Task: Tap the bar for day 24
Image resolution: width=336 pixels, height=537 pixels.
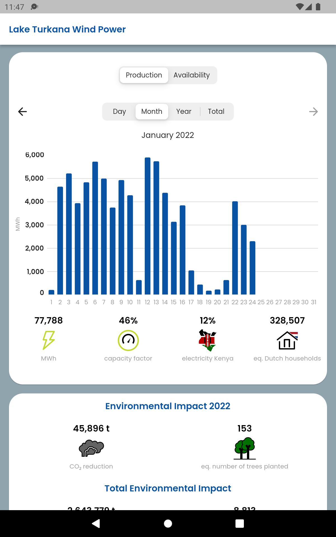Action: coord(253,268)
